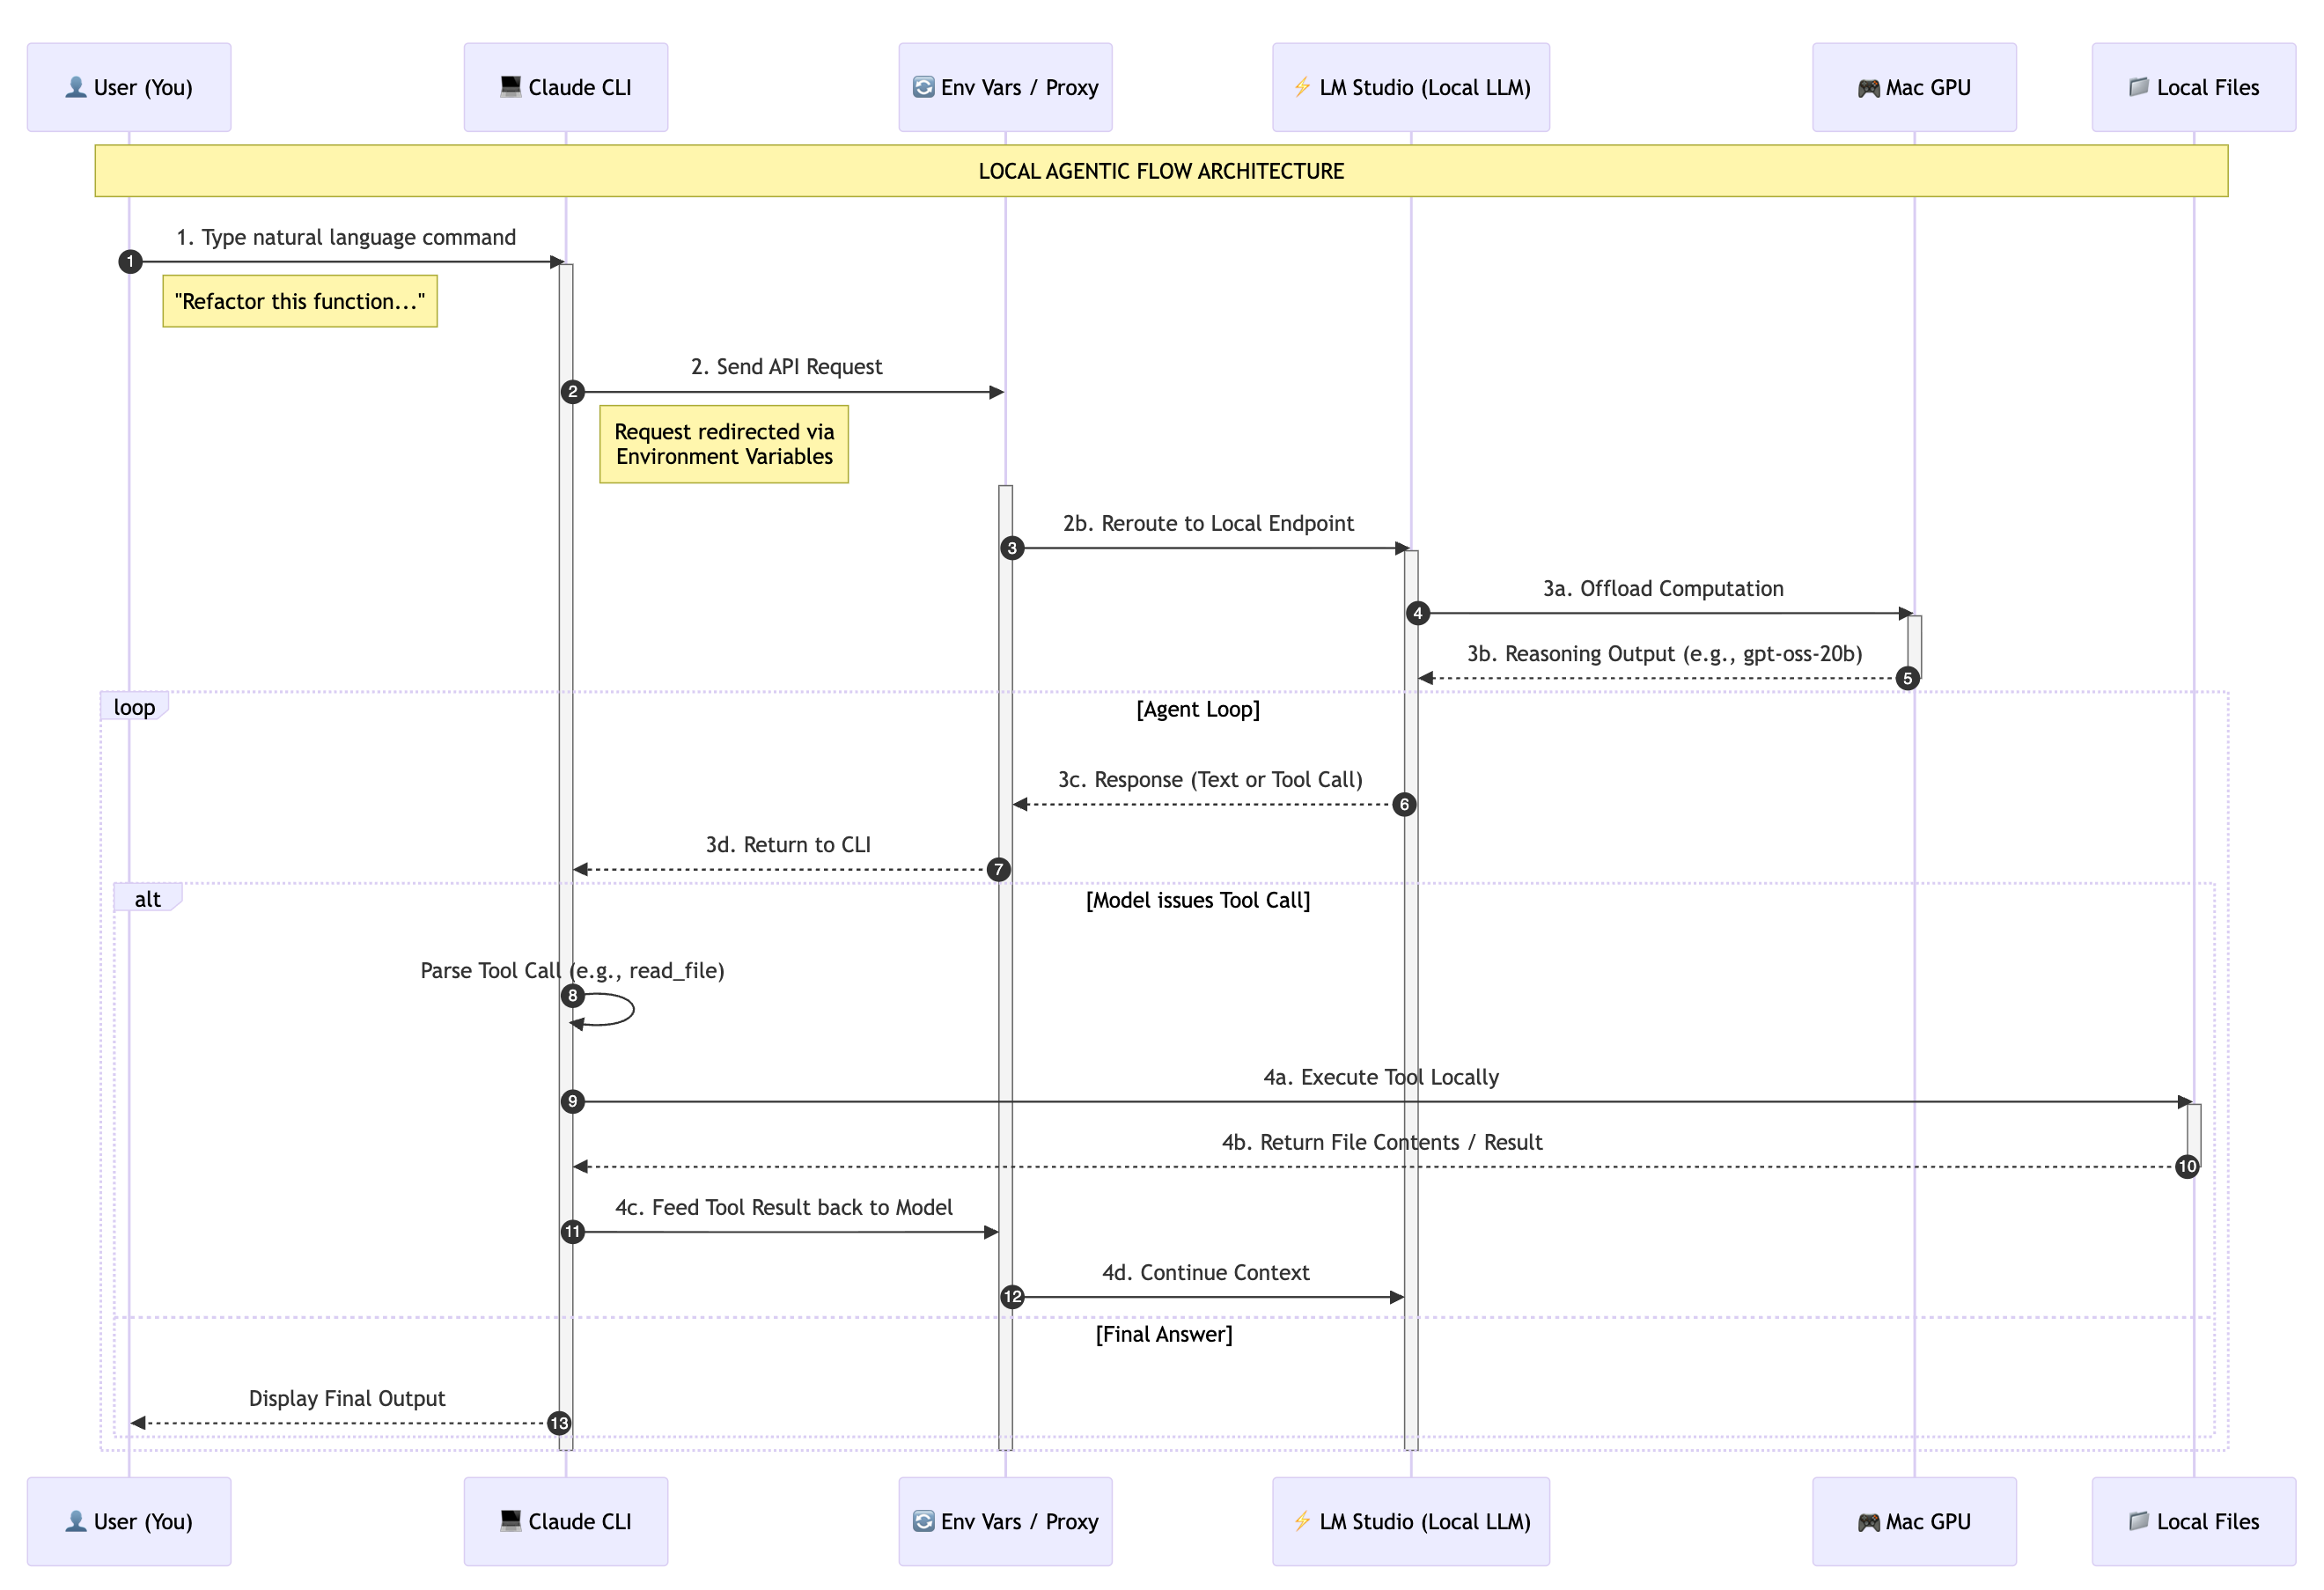Click sequence number 10 circle near Local Files
The width and height of the screenshot is (2324, 1590).
pyautogui.click(x=2187, y=1166)
